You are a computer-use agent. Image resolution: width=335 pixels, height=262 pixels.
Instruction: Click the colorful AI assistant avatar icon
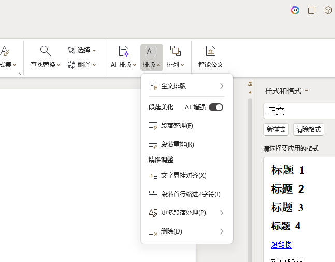[x=295, y=10]
